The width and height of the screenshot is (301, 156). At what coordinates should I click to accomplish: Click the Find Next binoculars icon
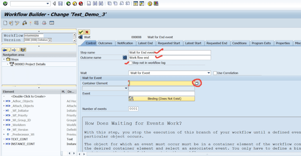click(x=101, y=4)
